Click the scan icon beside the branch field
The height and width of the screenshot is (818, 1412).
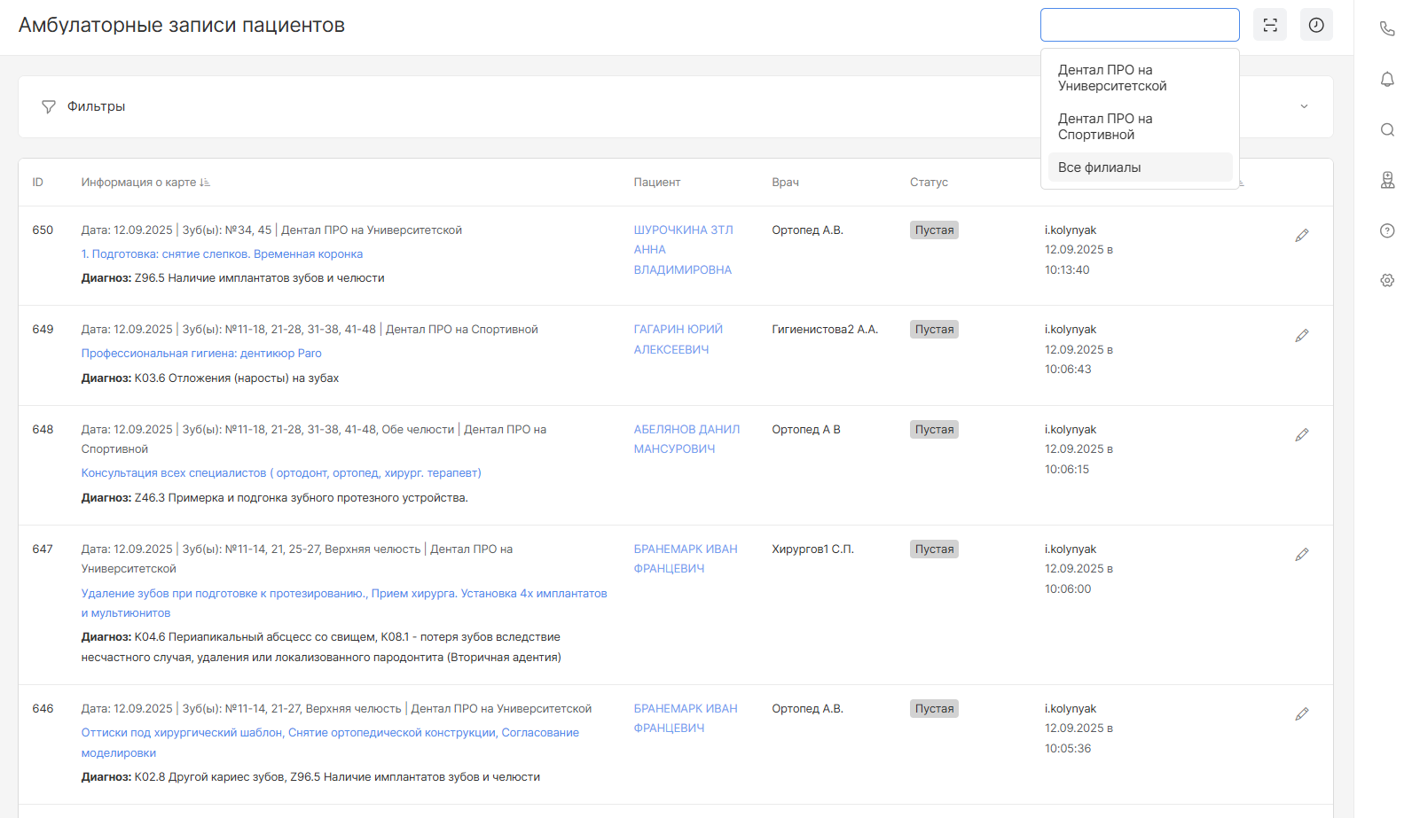[1270, 25]
